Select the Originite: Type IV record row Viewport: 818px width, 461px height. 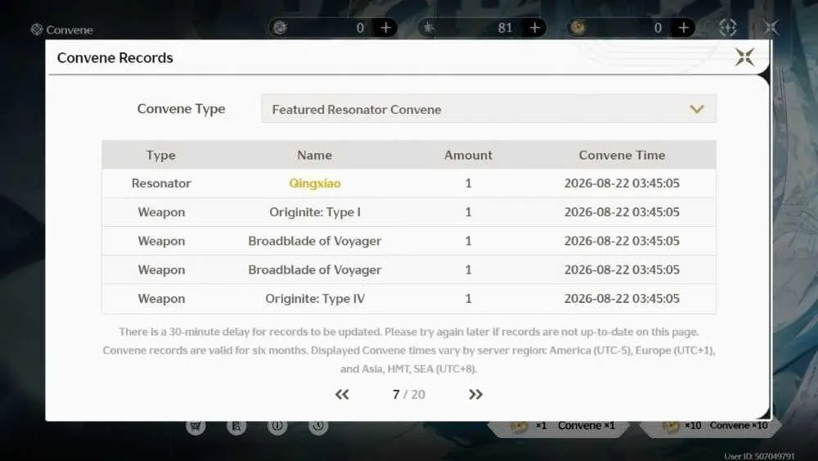[409, 299]
